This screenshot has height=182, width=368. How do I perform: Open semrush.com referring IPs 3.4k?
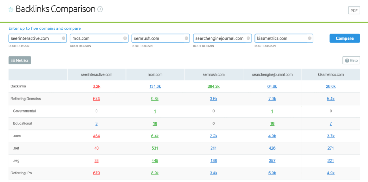point(213,173)
